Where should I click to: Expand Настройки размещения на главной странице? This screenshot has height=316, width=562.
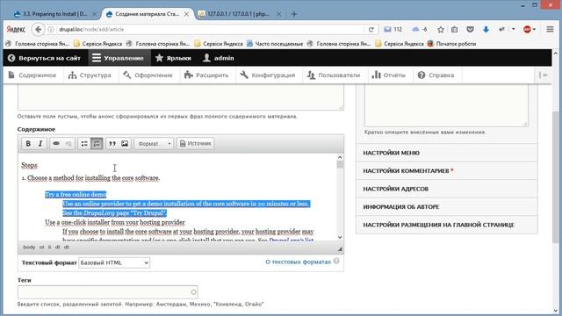(x=447, y=225)
